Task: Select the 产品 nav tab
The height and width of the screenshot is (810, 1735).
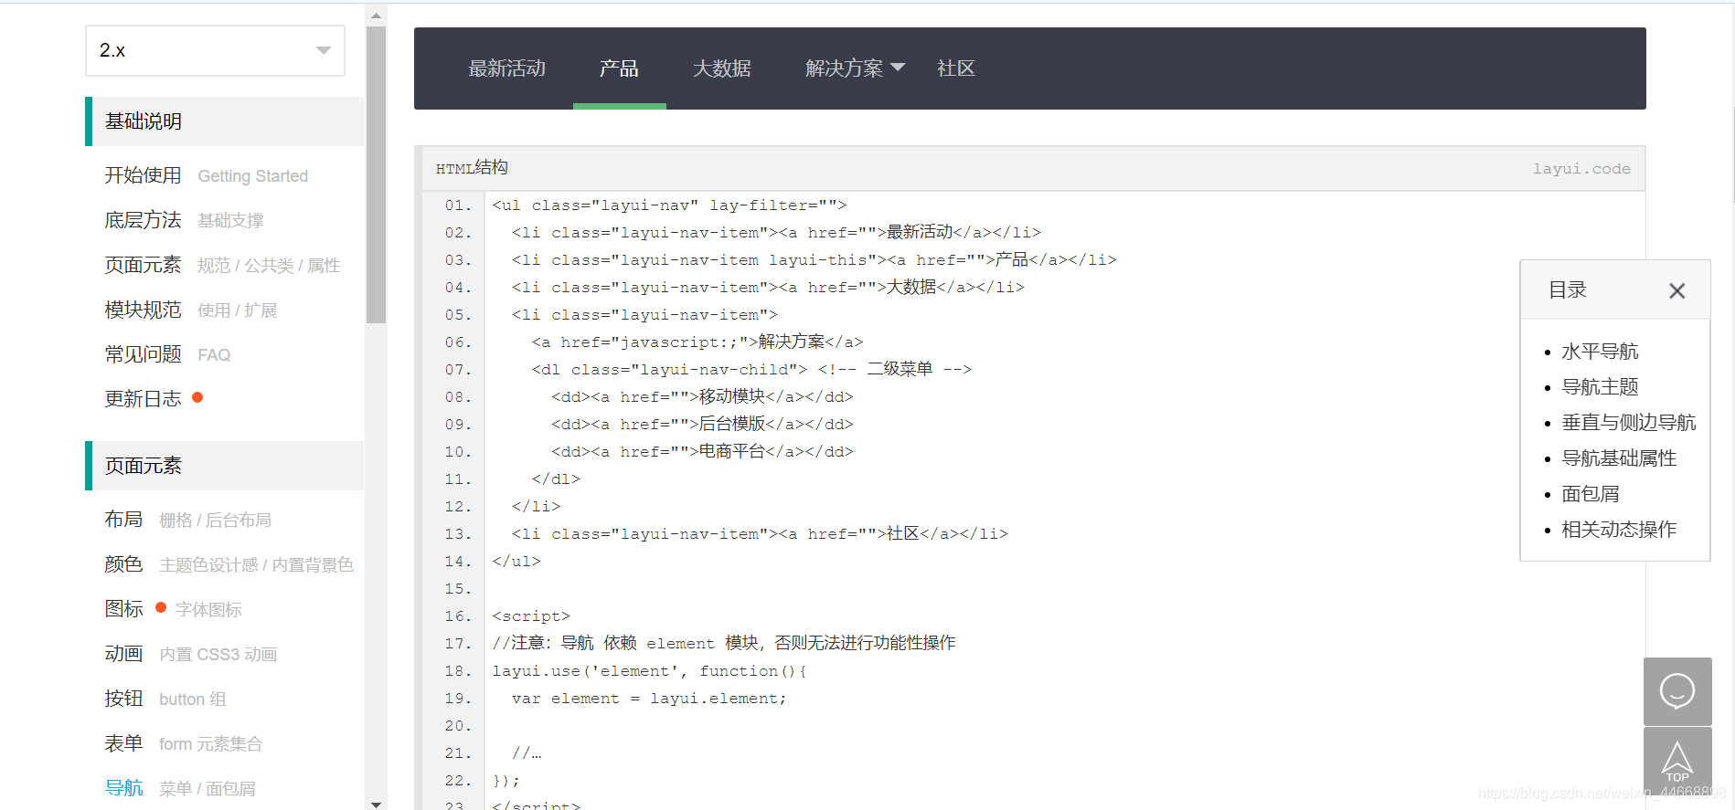Action: (x=619, y=68)
